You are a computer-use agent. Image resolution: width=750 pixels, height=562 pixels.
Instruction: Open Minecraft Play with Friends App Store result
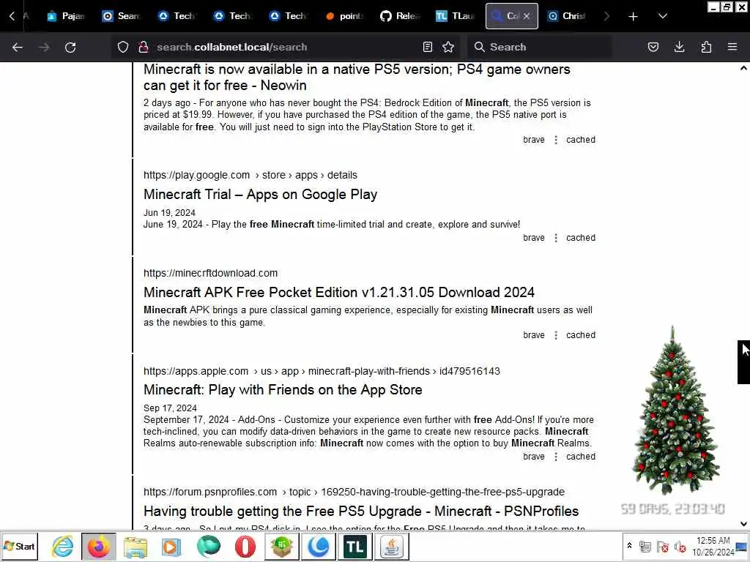[283, 390]
